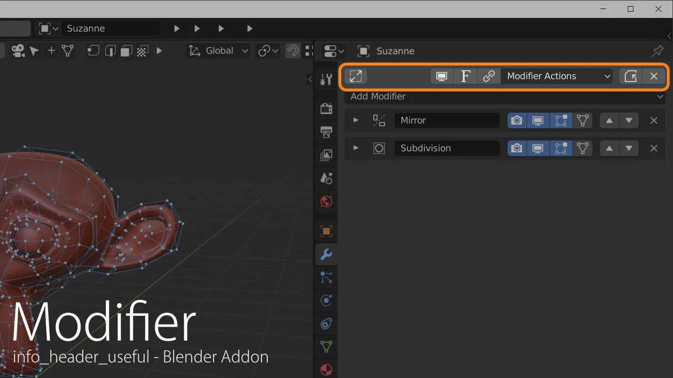Open the editor type selector in the Properties header
The height and width of the screenshot is (378, 673).
[x=333, y=51]
